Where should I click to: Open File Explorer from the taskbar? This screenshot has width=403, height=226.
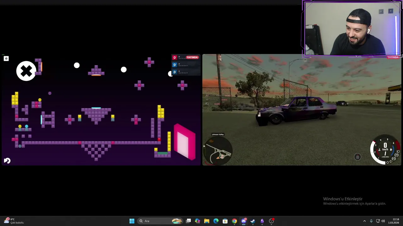click(207, 221)
